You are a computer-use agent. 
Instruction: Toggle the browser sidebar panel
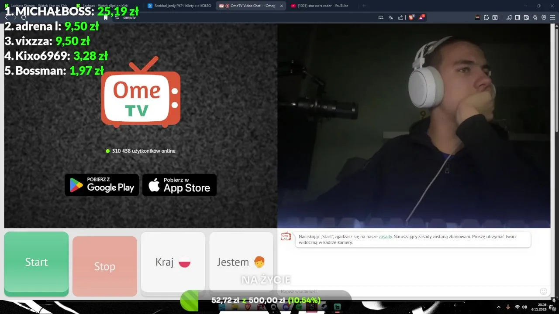point(518,17)
